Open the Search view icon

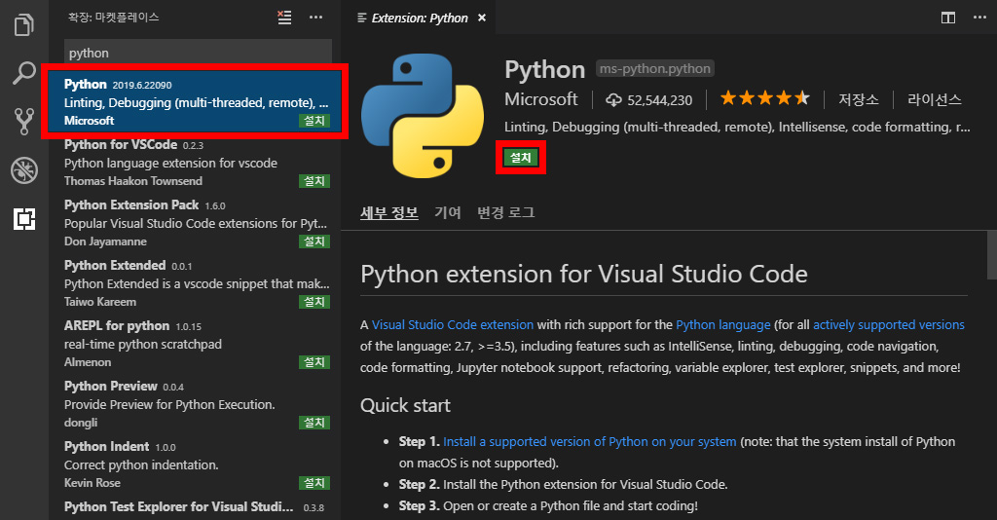point(24,72)
